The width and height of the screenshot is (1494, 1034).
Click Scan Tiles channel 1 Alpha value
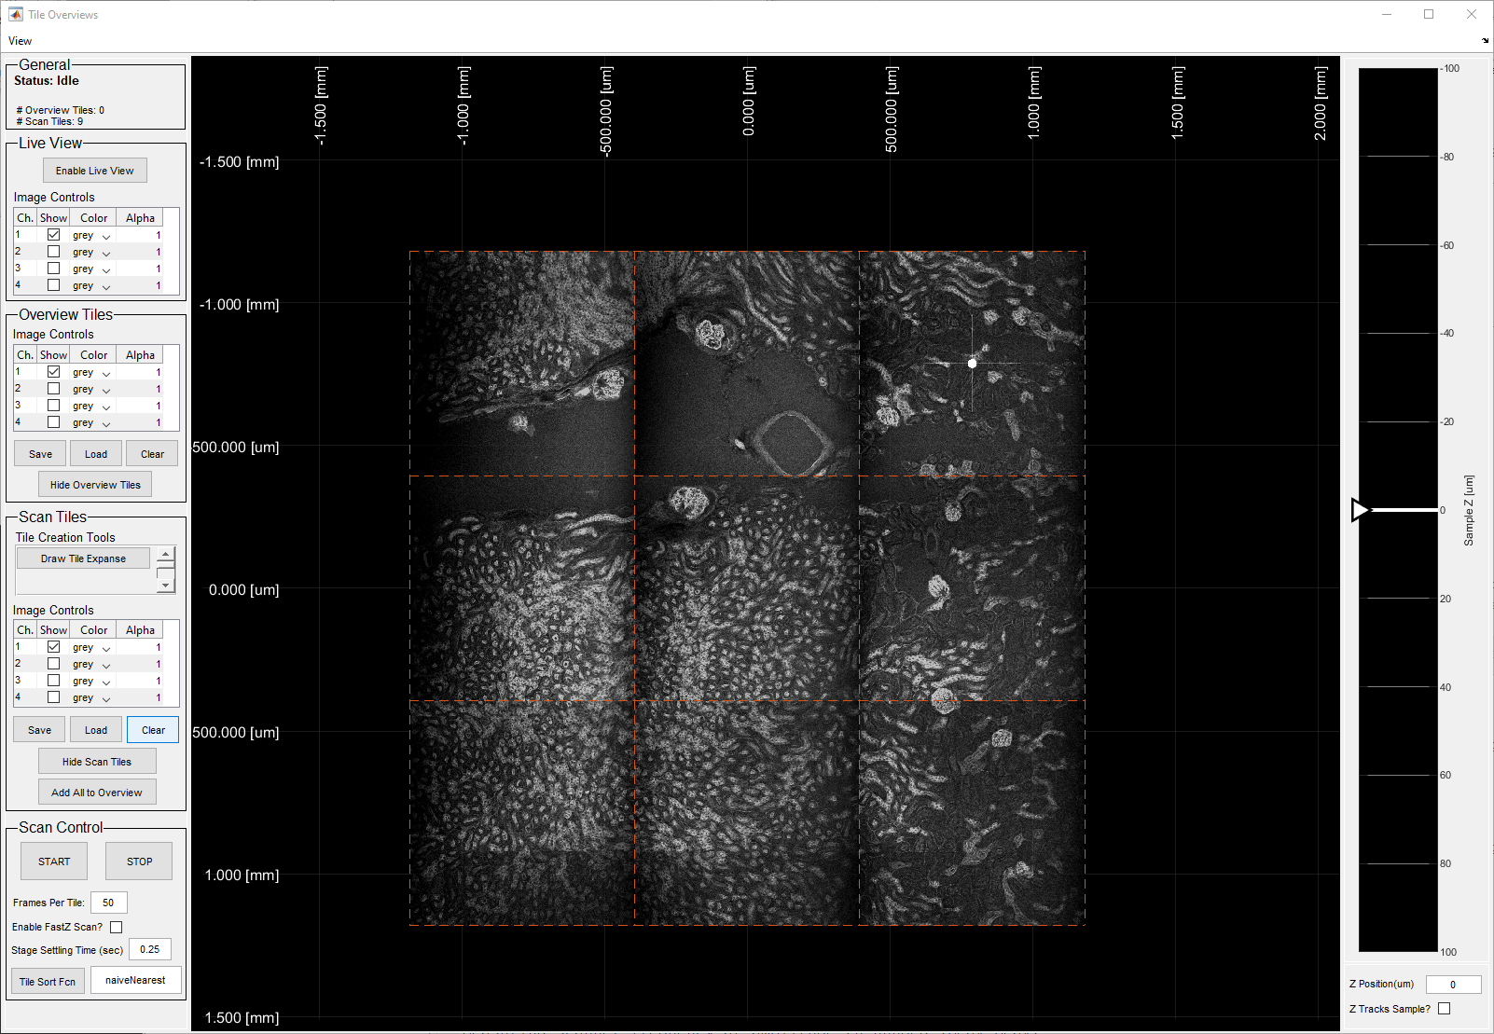[x=139, y=648]
